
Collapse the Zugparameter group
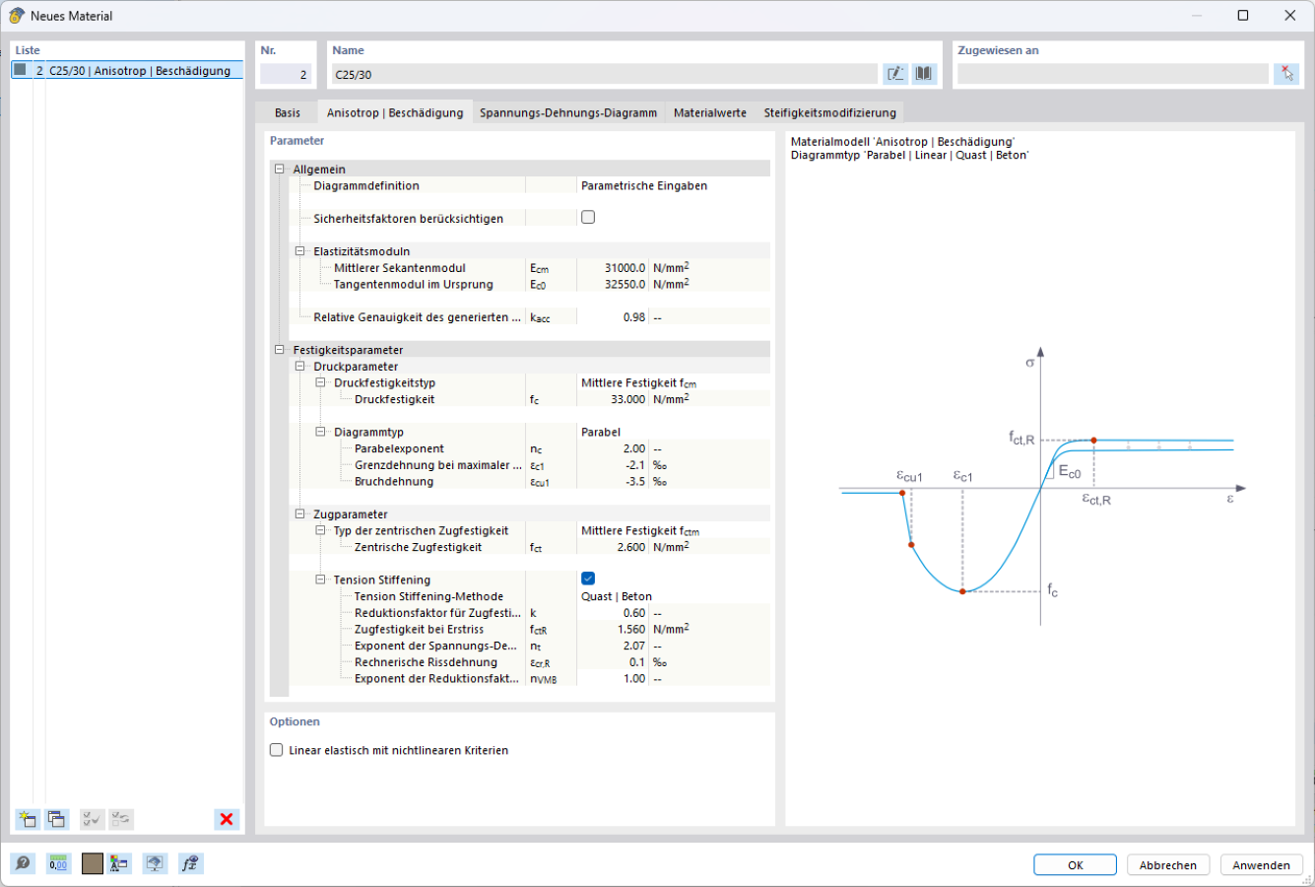[x=300, y=514]
